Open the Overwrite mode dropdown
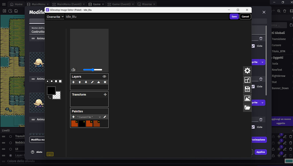The width and height of the screenshot is (293, 166). (55, 17)
